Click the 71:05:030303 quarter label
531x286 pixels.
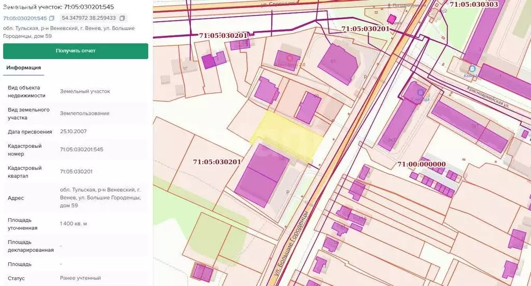tap(473, 4)
